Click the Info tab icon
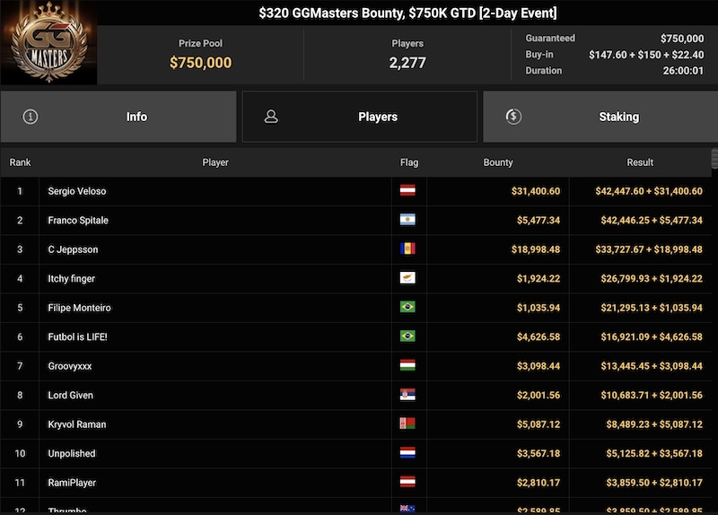Image resolution: width=718 pixels, height=515 pixels. coord(31,117)
